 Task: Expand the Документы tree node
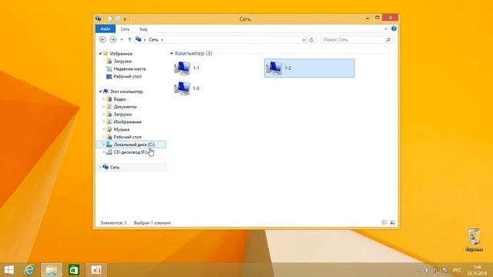(x=103, y=107)
